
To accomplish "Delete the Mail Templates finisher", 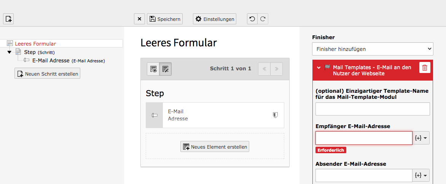I will tap(425, 68).
